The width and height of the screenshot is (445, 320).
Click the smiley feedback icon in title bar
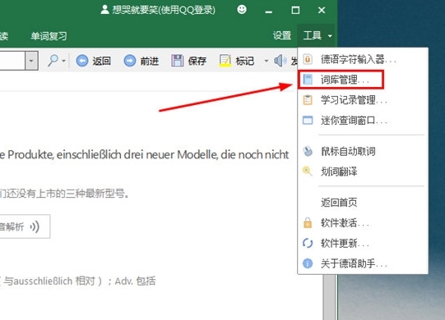(x=242, y=10)
